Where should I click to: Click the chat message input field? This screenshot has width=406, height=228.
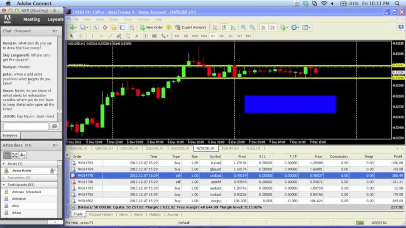pos(26,126)
